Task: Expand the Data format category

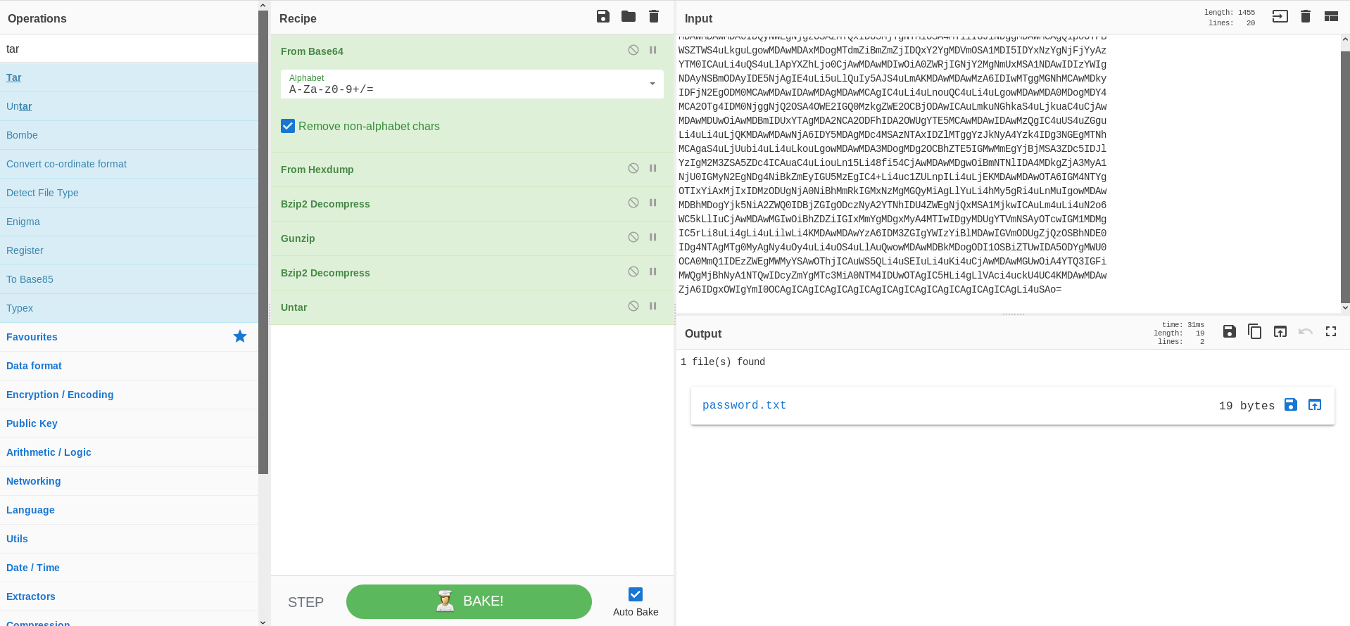Action: click(x=34, y=366)
